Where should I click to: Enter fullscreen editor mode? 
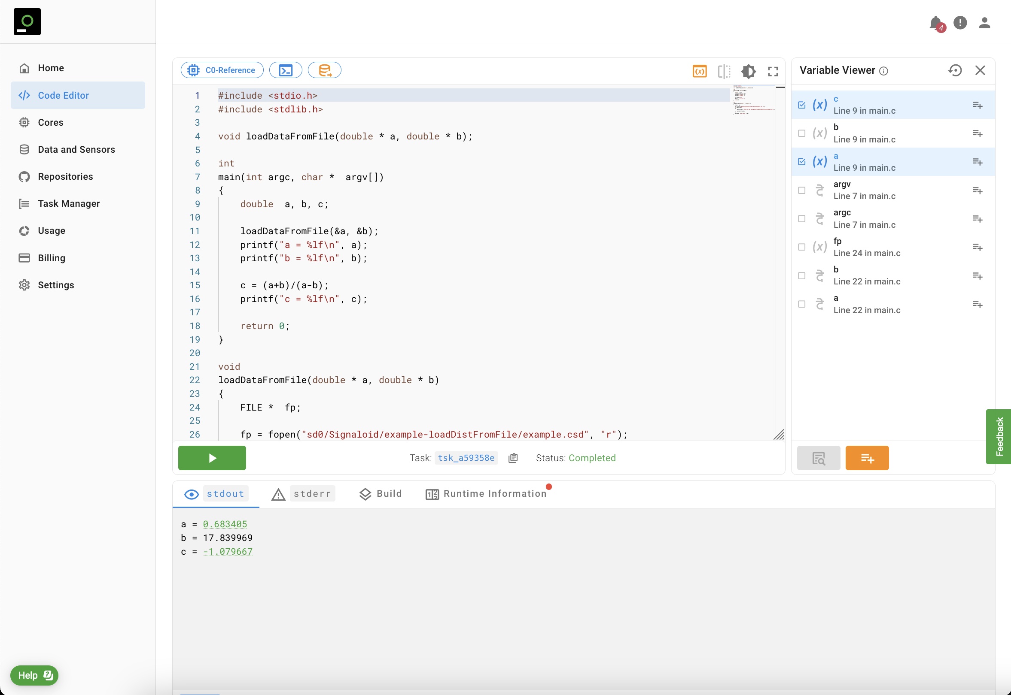click(x=773, y=71)
